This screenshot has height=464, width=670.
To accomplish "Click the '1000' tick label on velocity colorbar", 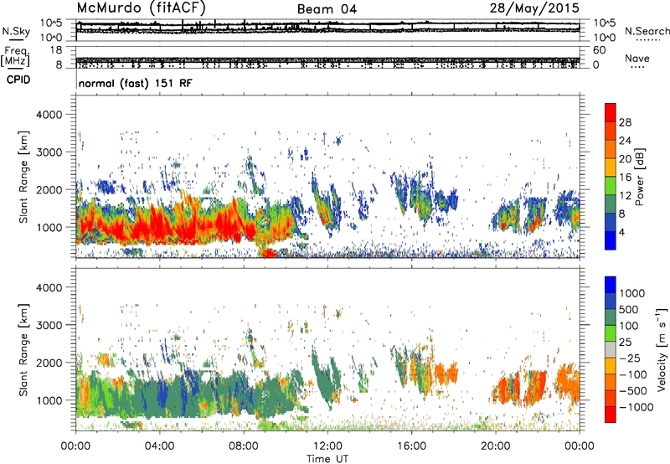I will click(631, 293).
